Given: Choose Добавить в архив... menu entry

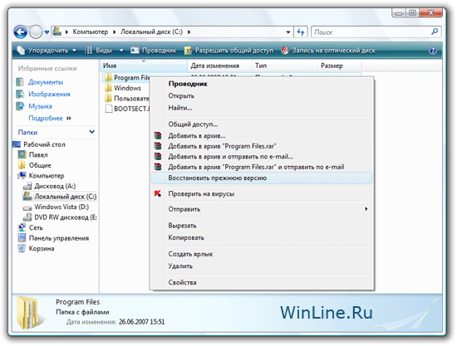Looking at the screenshot, I should click(262, 136).
